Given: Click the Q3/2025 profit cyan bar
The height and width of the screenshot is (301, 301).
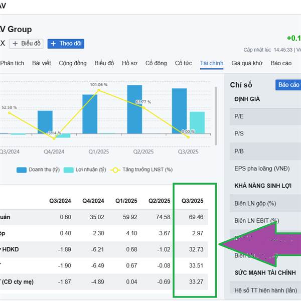Looking at the screenshot, I should (197, 123).
